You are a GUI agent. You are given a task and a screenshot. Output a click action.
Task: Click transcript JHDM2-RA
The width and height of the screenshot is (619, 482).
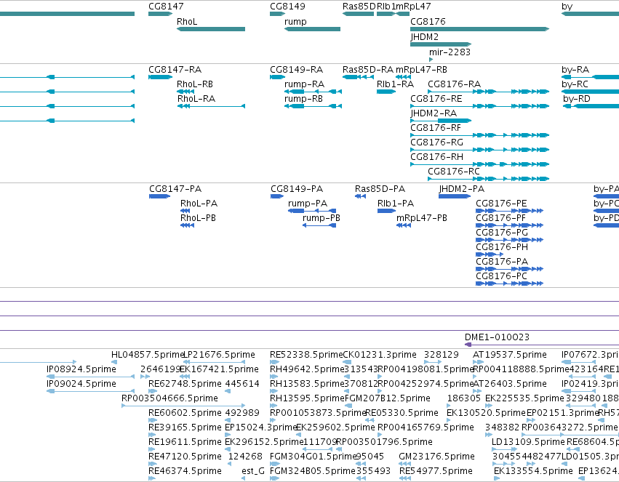coord(441,121)
